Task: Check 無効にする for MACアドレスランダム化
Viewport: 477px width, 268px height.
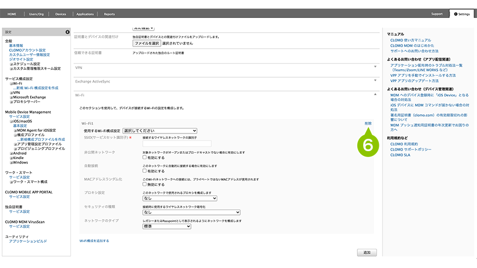Action: coord(144,184)
